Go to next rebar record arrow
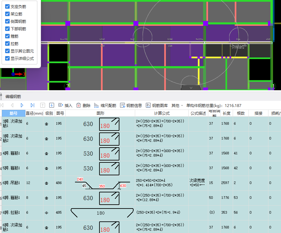This screenshot has height=233, width=281. pos(22,105)
